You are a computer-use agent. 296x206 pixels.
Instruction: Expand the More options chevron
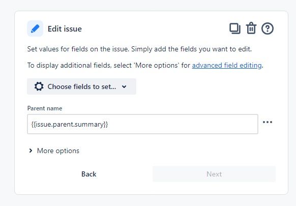coord(31,151)
